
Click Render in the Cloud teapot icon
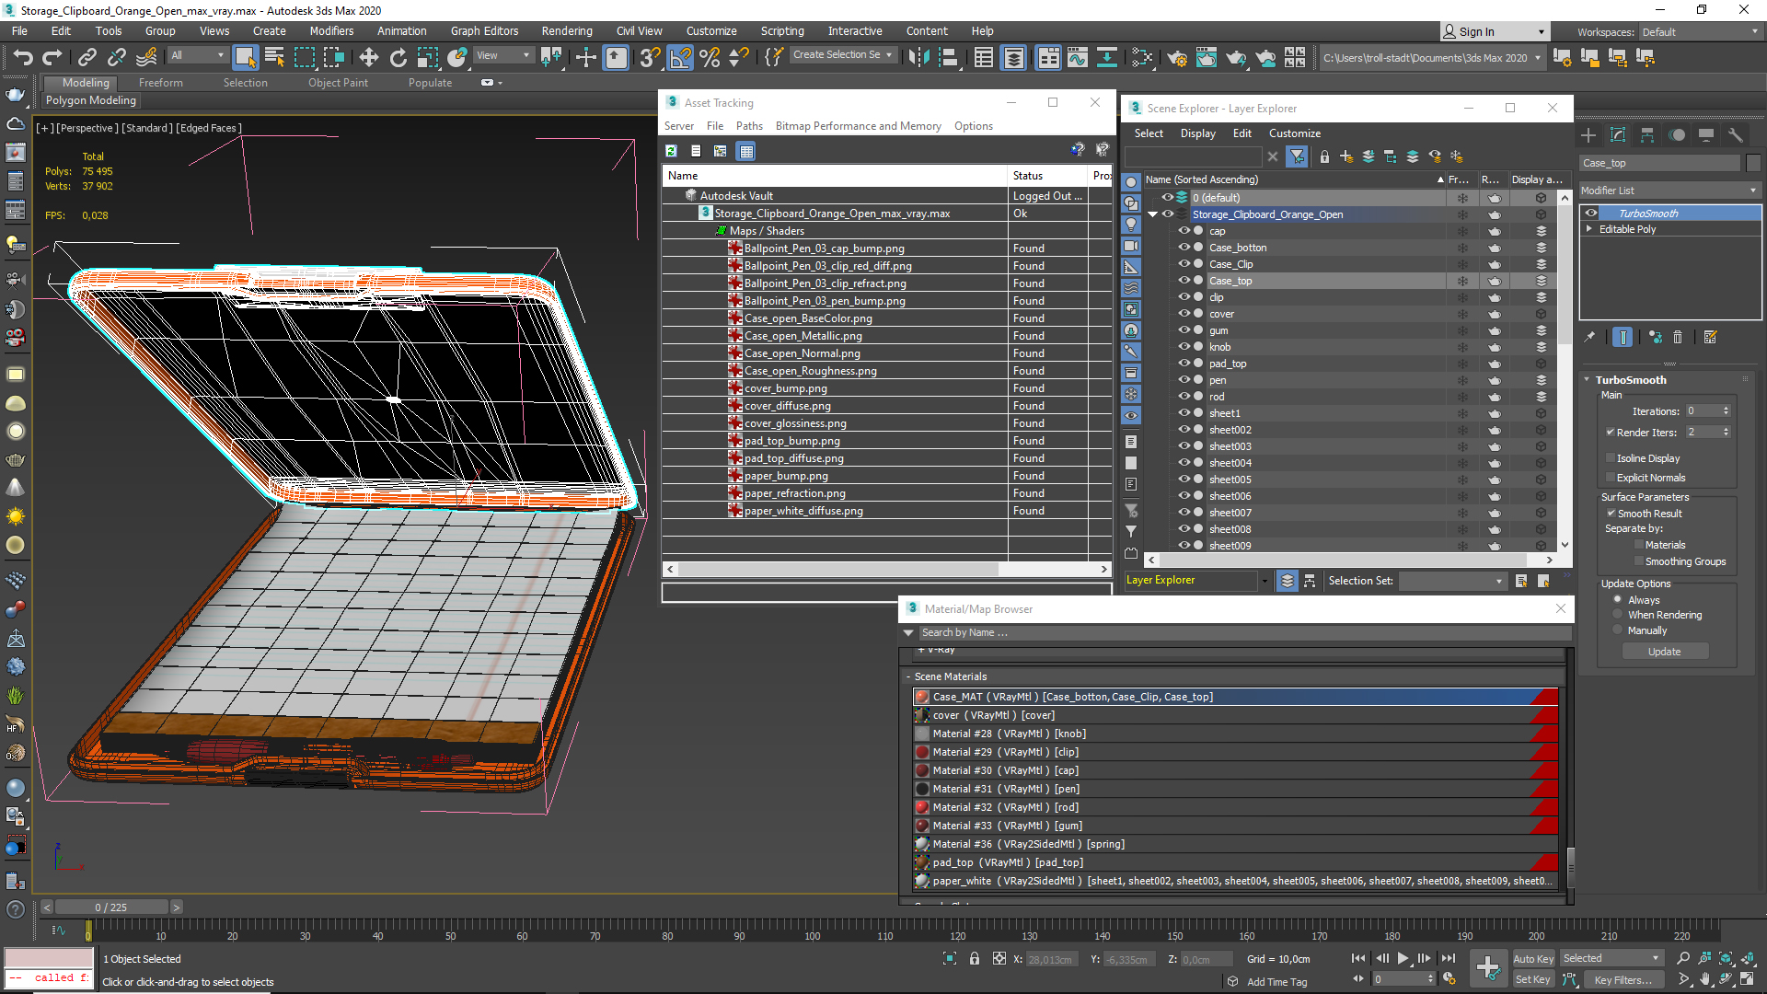click(1265, 57)
